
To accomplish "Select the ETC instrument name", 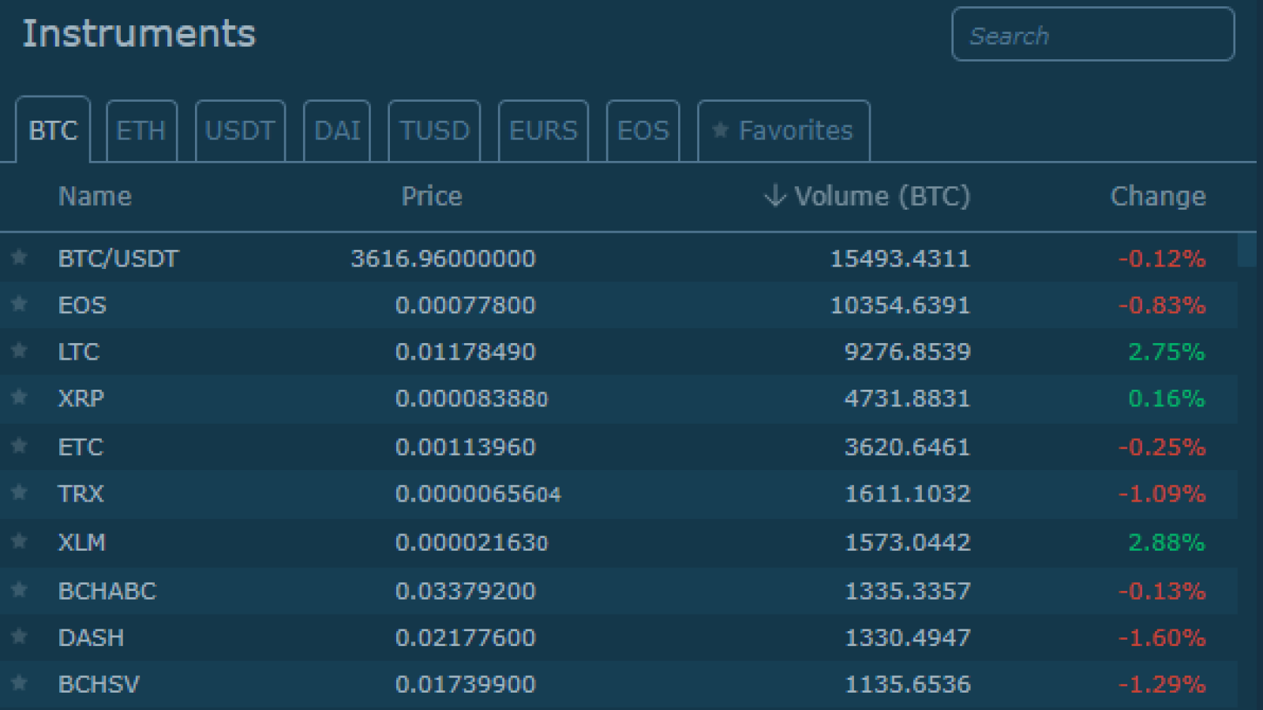I will [x=81, y=447].
